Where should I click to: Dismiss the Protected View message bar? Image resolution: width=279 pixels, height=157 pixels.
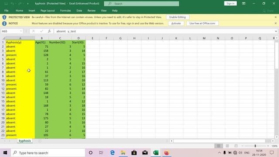276,17
